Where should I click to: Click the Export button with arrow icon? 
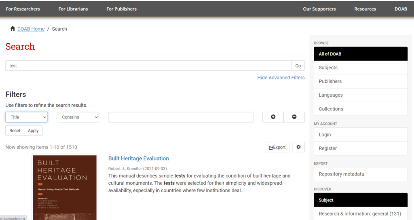[277, 147]
